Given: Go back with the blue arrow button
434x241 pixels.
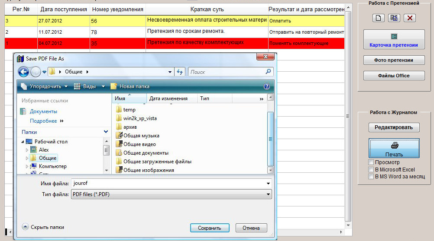Looking at the screenshot, I should click(23, 72).
